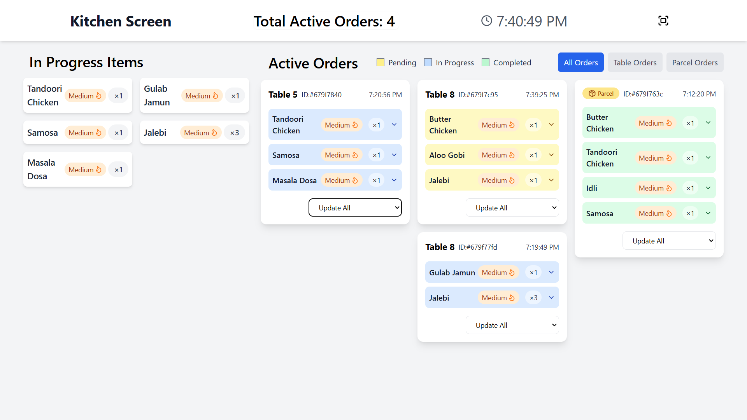The image size is (747, 420).
Task: Expand Tandoori Chicken status chevron in Table 5
Action: coord(394,124)
